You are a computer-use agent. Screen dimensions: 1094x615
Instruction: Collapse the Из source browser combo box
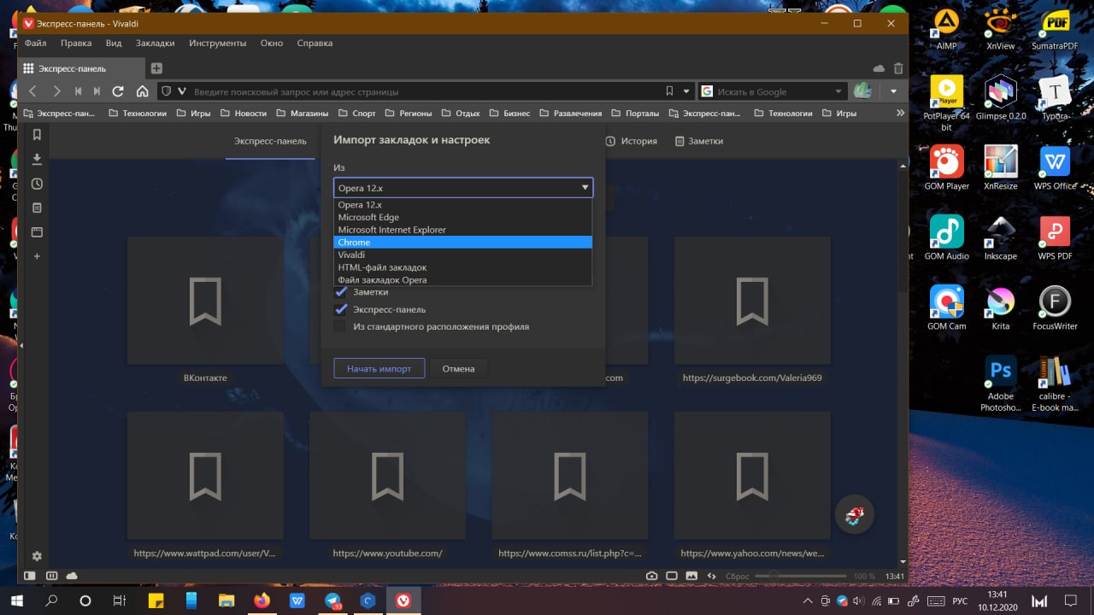pos(463,188)
